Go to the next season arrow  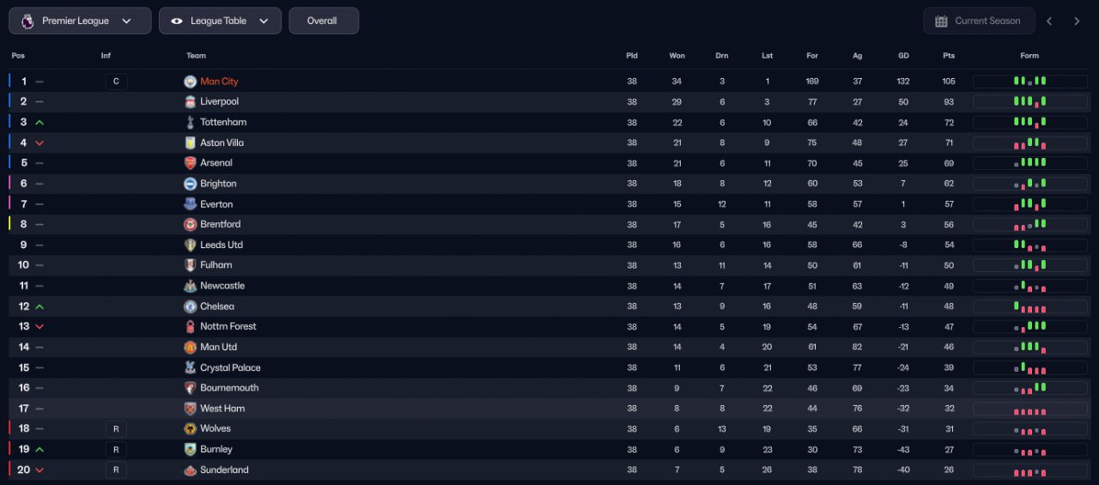(1077, 21)
